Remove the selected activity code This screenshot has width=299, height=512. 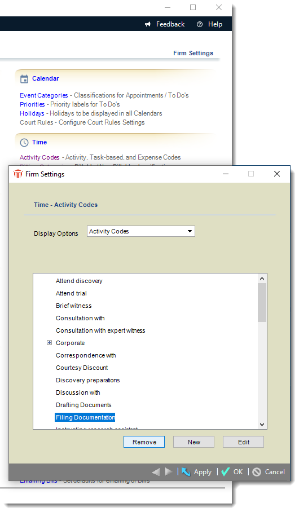pyautogui.click(x=144, y=442)
